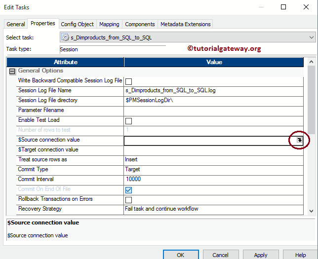The width and height of the screenshot is (318, 259).
Task: Collapse the General Options section
Action: (12, 72)
